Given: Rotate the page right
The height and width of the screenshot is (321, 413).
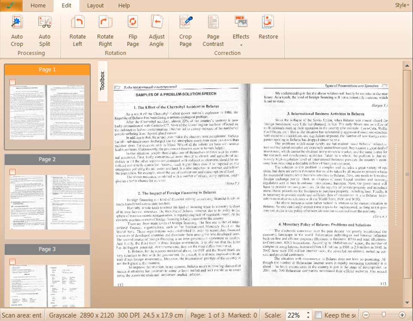Looking at the screenshot, I should pos(105,22).
